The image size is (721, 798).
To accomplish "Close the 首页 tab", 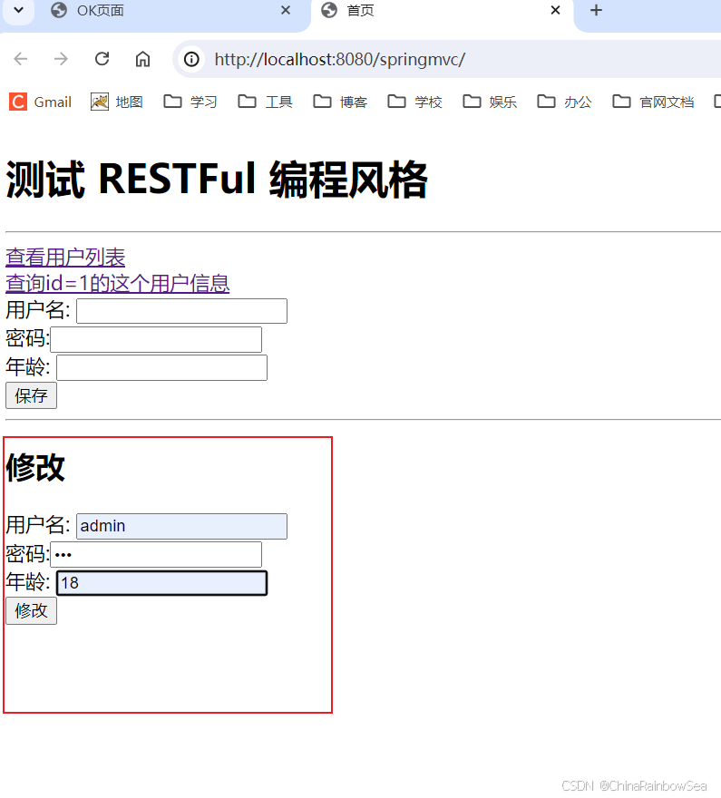I will pos(556,10).
